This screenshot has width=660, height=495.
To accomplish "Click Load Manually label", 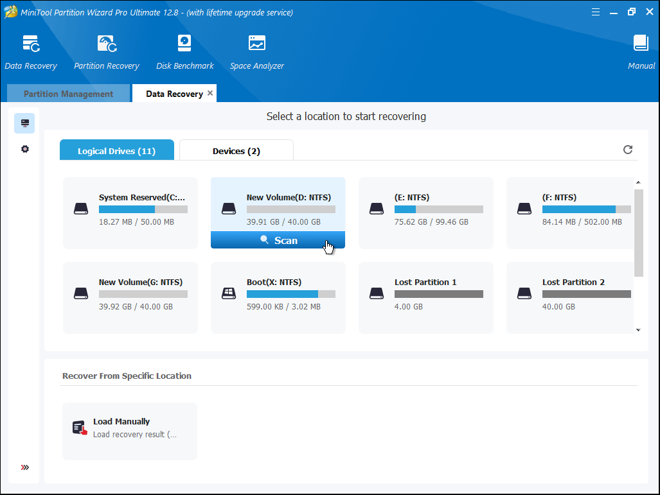I will [121, 421].
